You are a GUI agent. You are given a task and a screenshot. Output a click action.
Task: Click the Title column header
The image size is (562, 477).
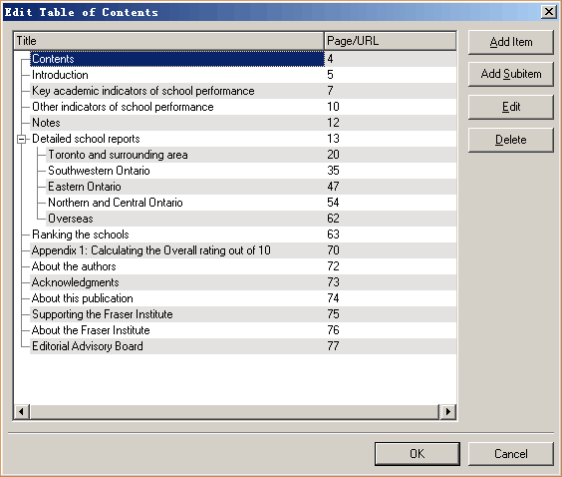(x=168, y=41)
